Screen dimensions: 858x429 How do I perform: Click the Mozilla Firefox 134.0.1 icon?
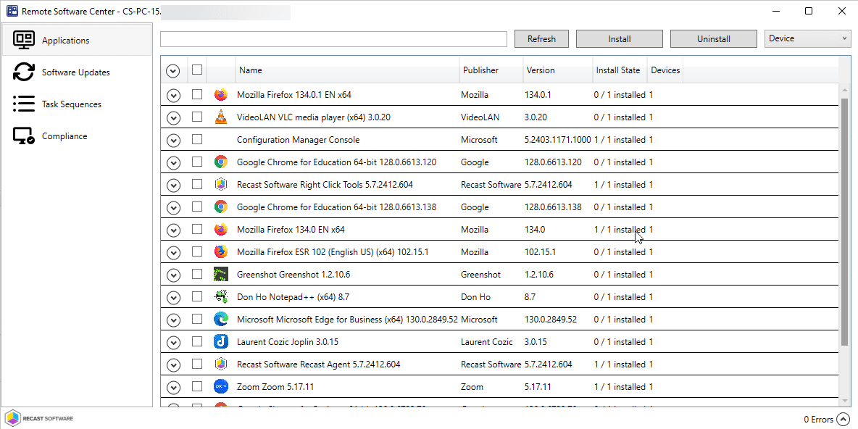[220, 95]
